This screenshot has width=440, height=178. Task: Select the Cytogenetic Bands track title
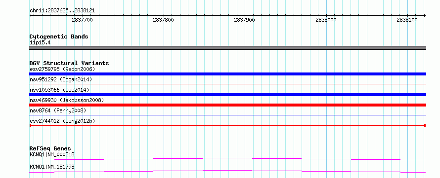(x=59, y=36)
